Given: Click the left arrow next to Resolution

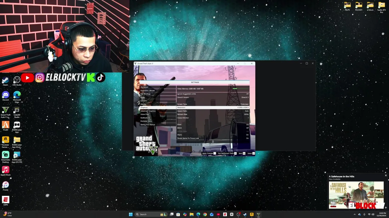Looking at the screenshot, I should (238, 107).
